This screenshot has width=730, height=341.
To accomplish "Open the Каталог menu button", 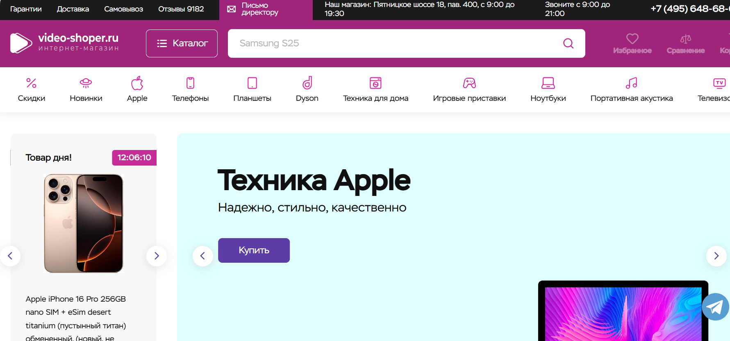I will [182, 43].
